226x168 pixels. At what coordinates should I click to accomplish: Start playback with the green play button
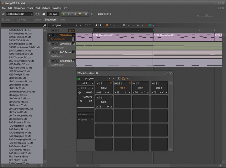(x=64, y=14)
